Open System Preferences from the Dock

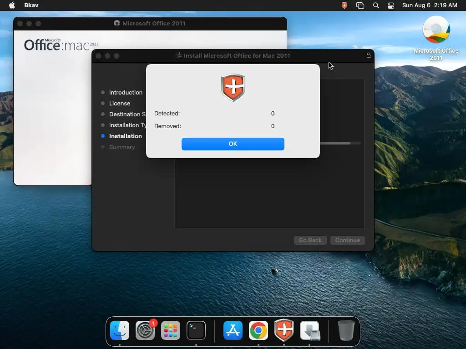point(145,330)
